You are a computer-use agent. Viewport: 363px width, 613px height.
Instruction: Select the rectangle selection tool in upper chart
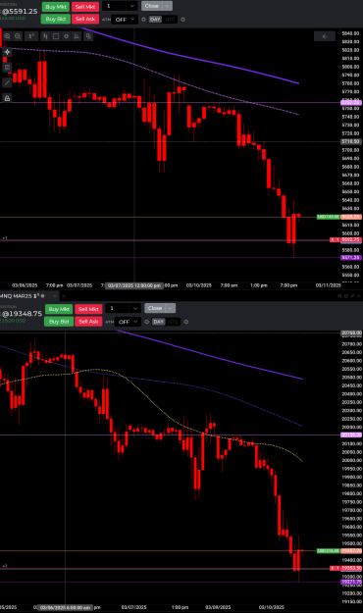pos(56,36)
